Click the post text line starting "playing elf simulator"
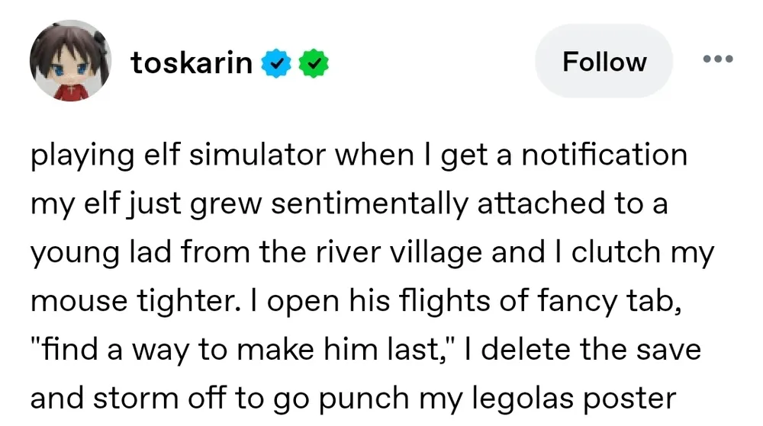Viewport: 763px width, 426px height. pyautogui.click(x=359, y=156)
